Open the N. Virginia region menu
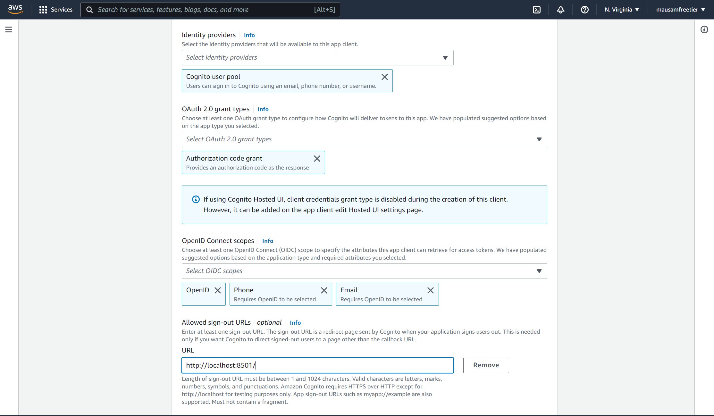 click(622, 10)
